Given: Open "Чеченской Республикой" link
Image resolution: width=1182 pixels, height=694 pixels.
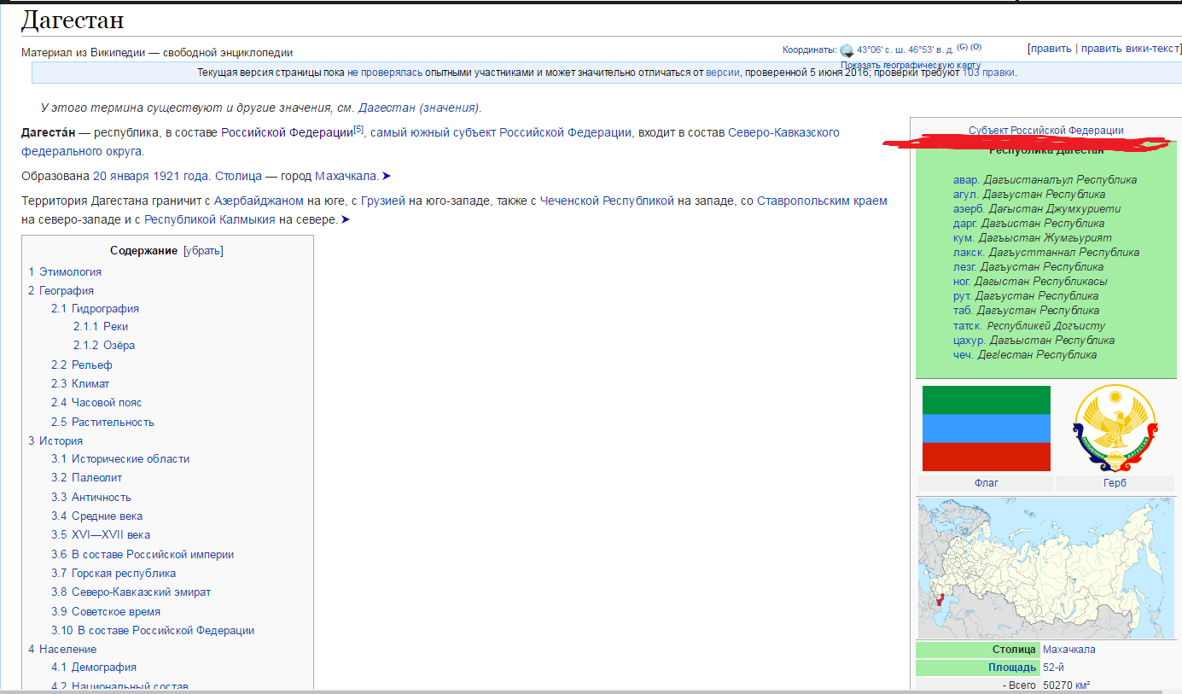Looking at the screenshot, I should tap(607, 201).
